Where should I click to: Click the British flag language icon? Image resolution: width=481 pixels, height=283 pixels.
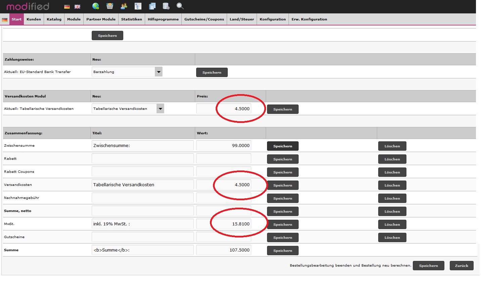click(x=77, y=7)
